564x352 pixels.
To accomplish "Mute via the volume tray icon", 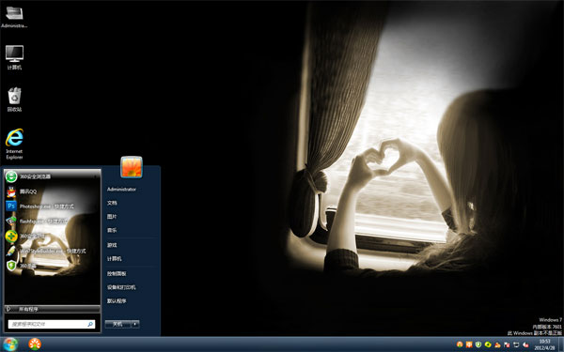I will point(525,344).
